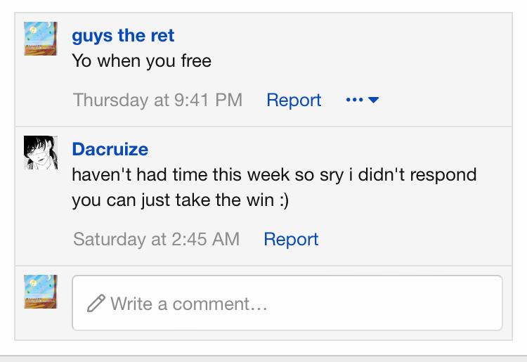This screenshot has height=362, width=527.
Task: Click the word "Saturday" in the second timestamp
Action: coord(110,239)
